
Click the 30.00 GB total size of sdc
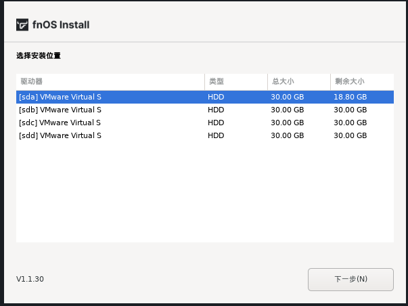[288, 123]
